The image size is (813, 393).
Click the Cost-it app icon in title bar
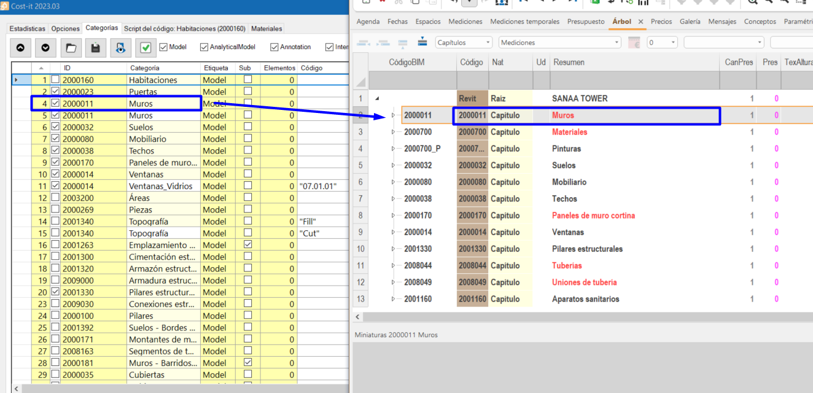pos(5,5)
